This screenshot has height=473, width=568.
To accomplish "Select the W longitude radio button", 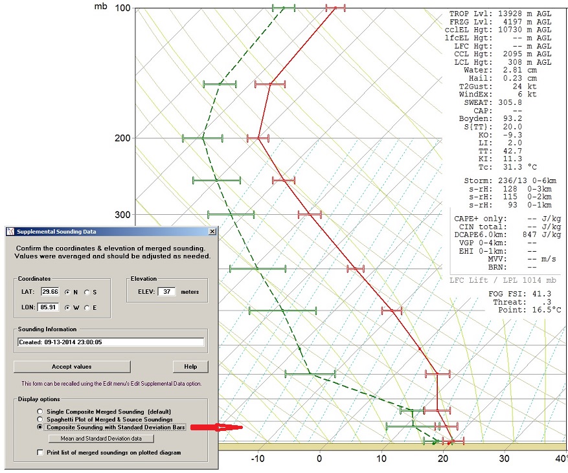I will (67, 307).
